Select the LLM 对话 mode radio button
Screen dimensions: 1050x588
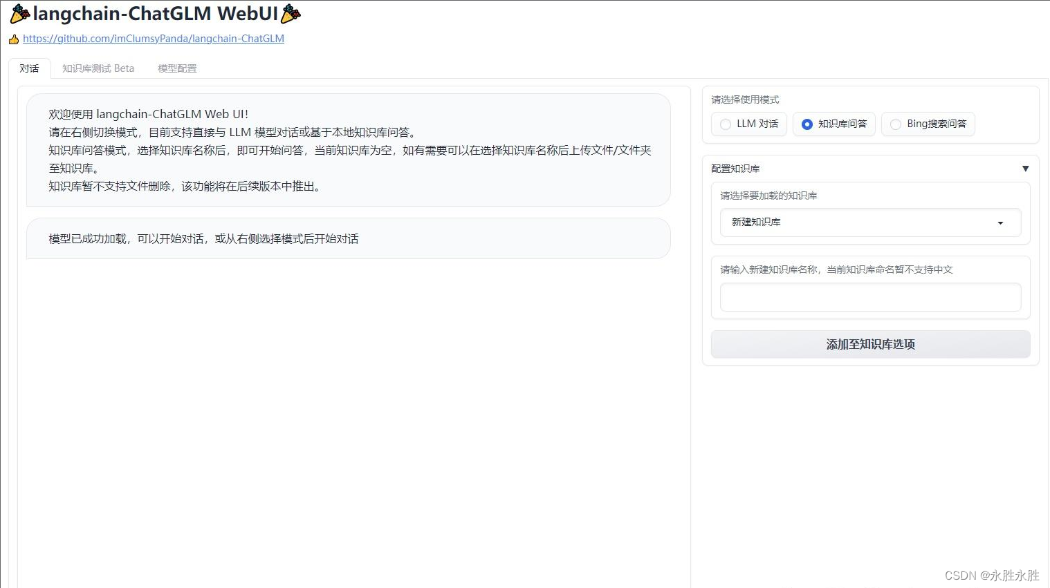tap(726, 124)
